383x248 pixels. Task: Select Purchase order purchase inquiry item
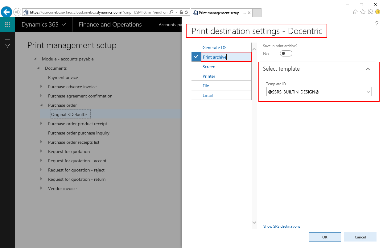tap(79, 133)
